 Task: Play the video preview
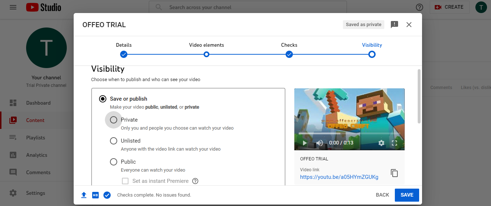click(x=305, y=143)
